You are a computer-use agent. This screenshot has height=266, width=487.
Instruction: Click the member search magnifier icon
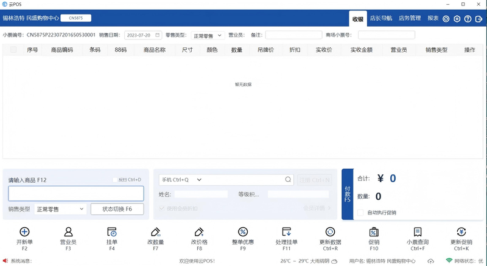tap(288, 180)
